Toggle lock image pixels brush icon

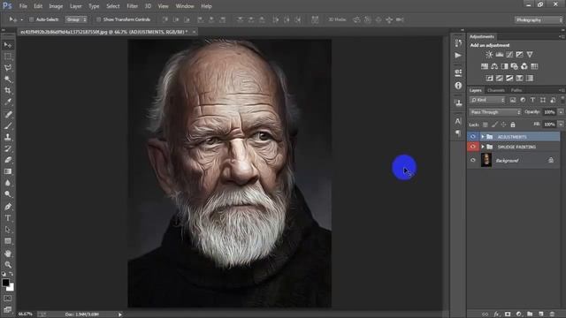click(494, 125)
